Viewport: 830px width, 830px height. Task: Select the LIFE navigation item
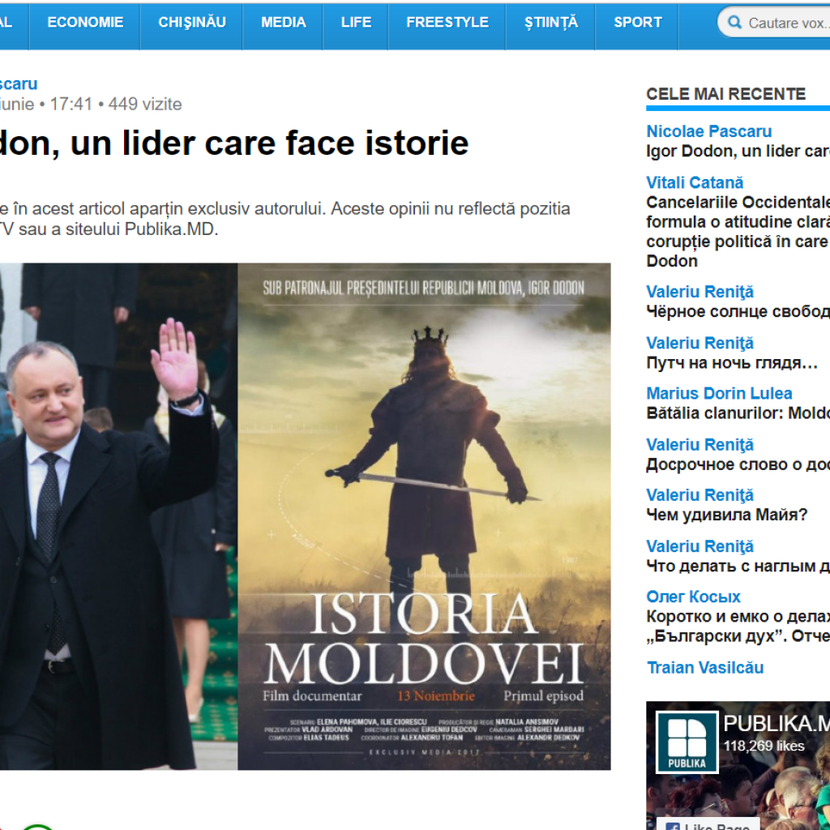pyautogui.click(x=356, y=22)
